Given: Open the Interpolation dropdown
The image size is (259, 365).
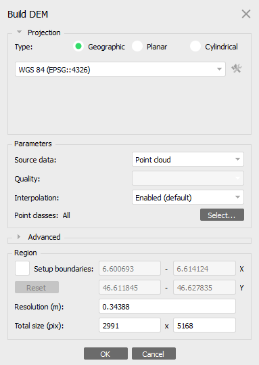Looking at the screenshot, I should (x=188, y=198).
